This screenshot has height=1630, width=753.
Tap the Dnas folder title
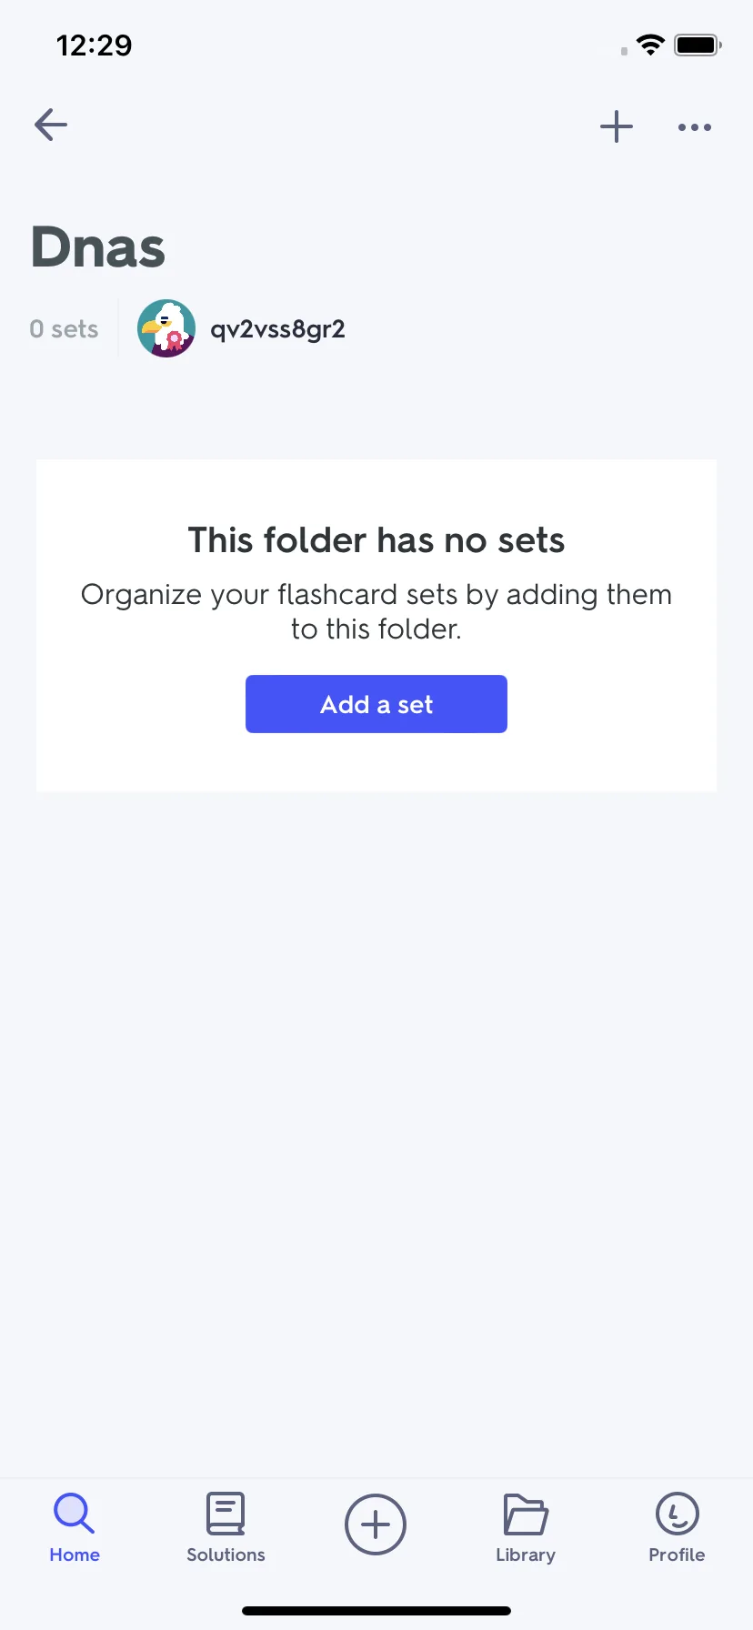click(98, 247)
